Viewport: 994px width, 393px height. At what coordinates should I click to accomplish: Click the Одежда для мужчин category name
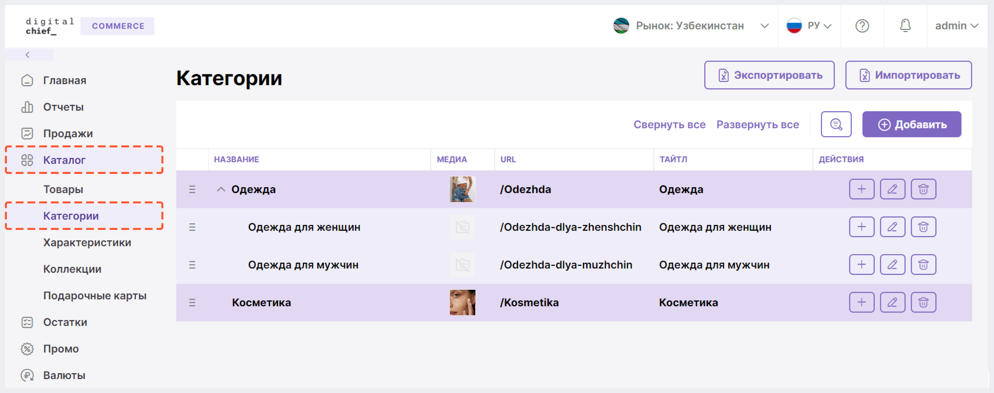pyautogui.click(x=303, y=265)
